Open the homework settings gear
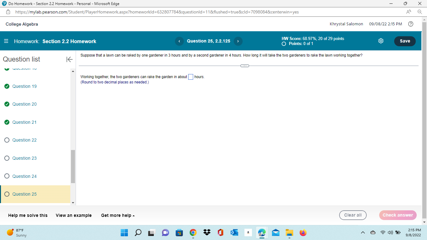Image resolution: width=427 pixels, height=240 pixels. coord(381,41)
